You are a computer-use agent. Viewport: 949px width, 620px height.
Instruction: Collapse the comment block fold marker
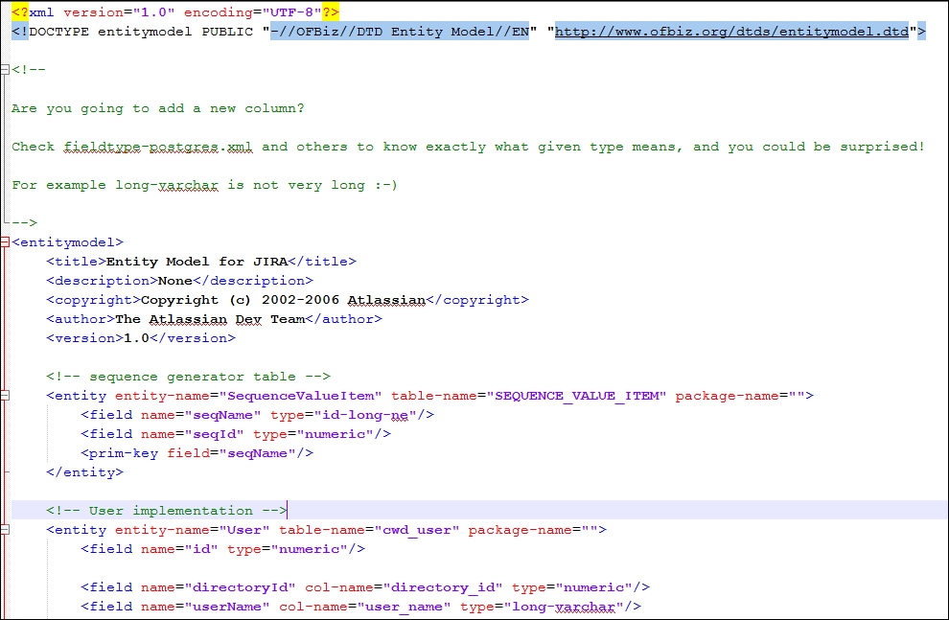5,70
